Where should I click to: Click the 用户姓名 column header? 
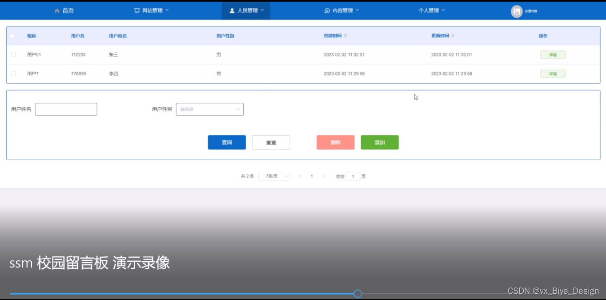(x=118, y=36)
